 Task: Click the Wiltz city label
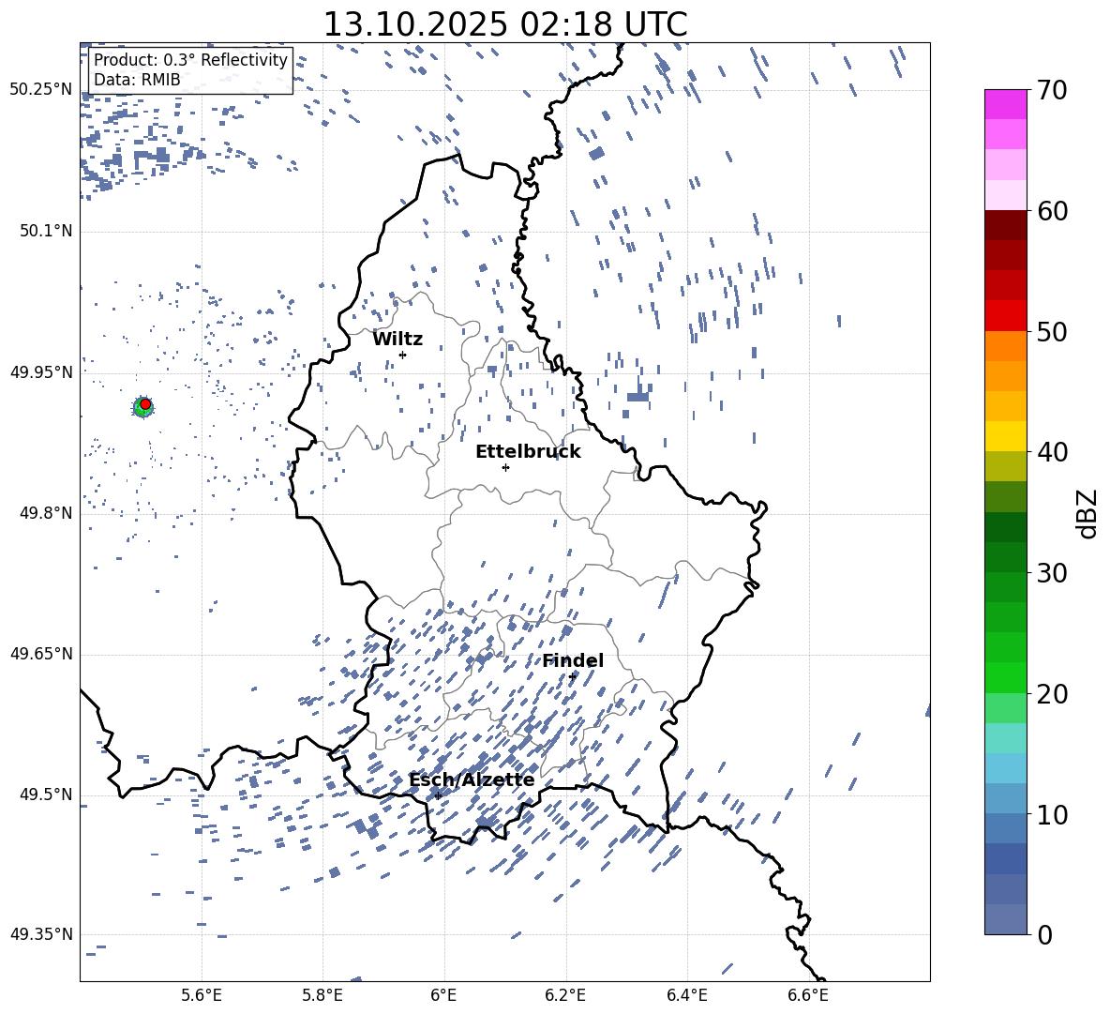[397, 340]
